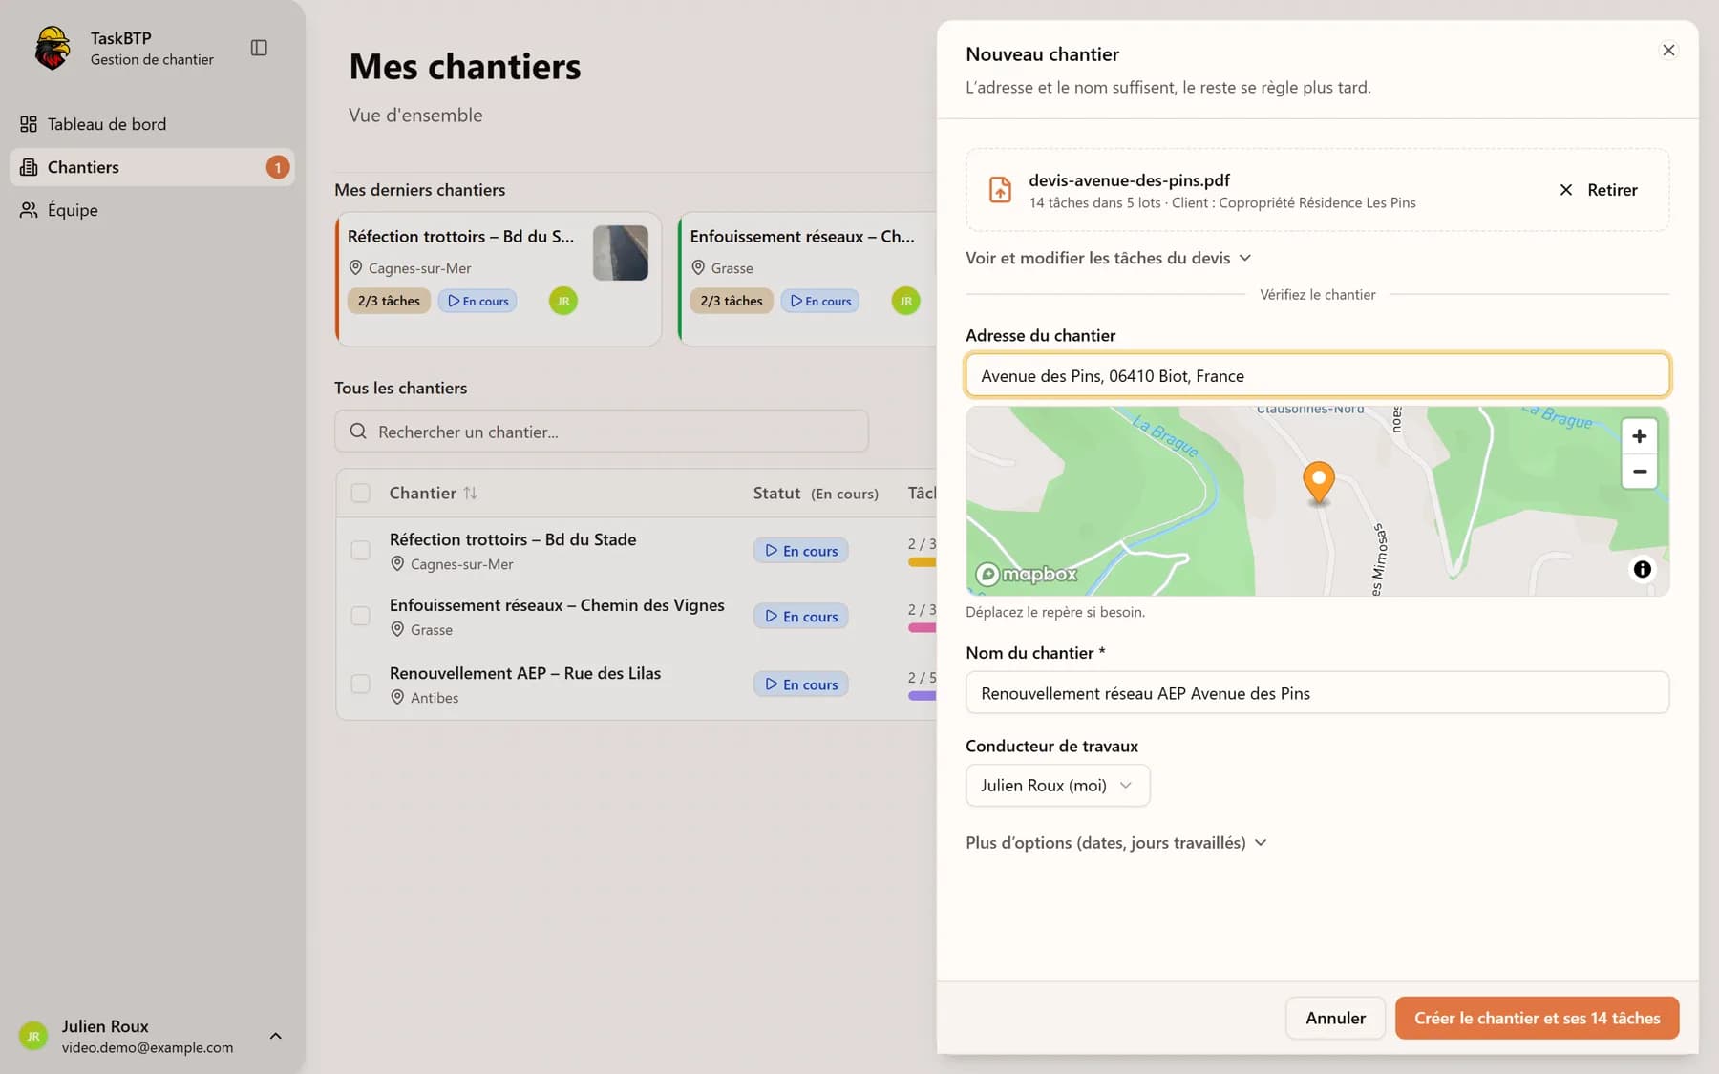Click the TaskBTP mascot logo
The height and width of the screenshot is (1074, 1719).
pyautogui.click(x=53, y=48)
